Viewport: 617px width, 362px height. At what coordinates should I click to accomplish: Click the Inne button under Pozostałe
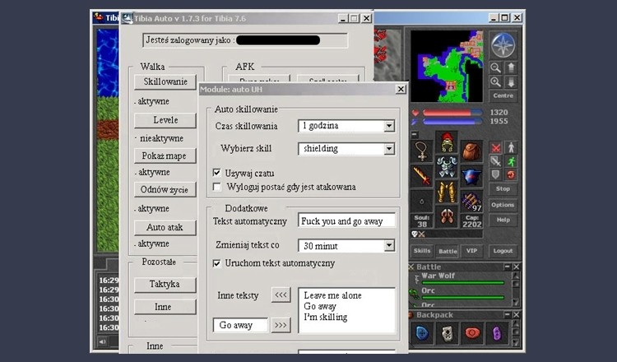165,307
